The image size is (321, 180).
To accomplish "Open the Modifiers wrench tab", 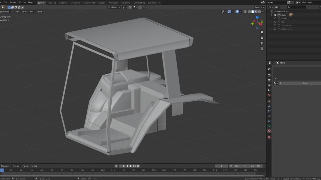I will (x=269, y=106).
